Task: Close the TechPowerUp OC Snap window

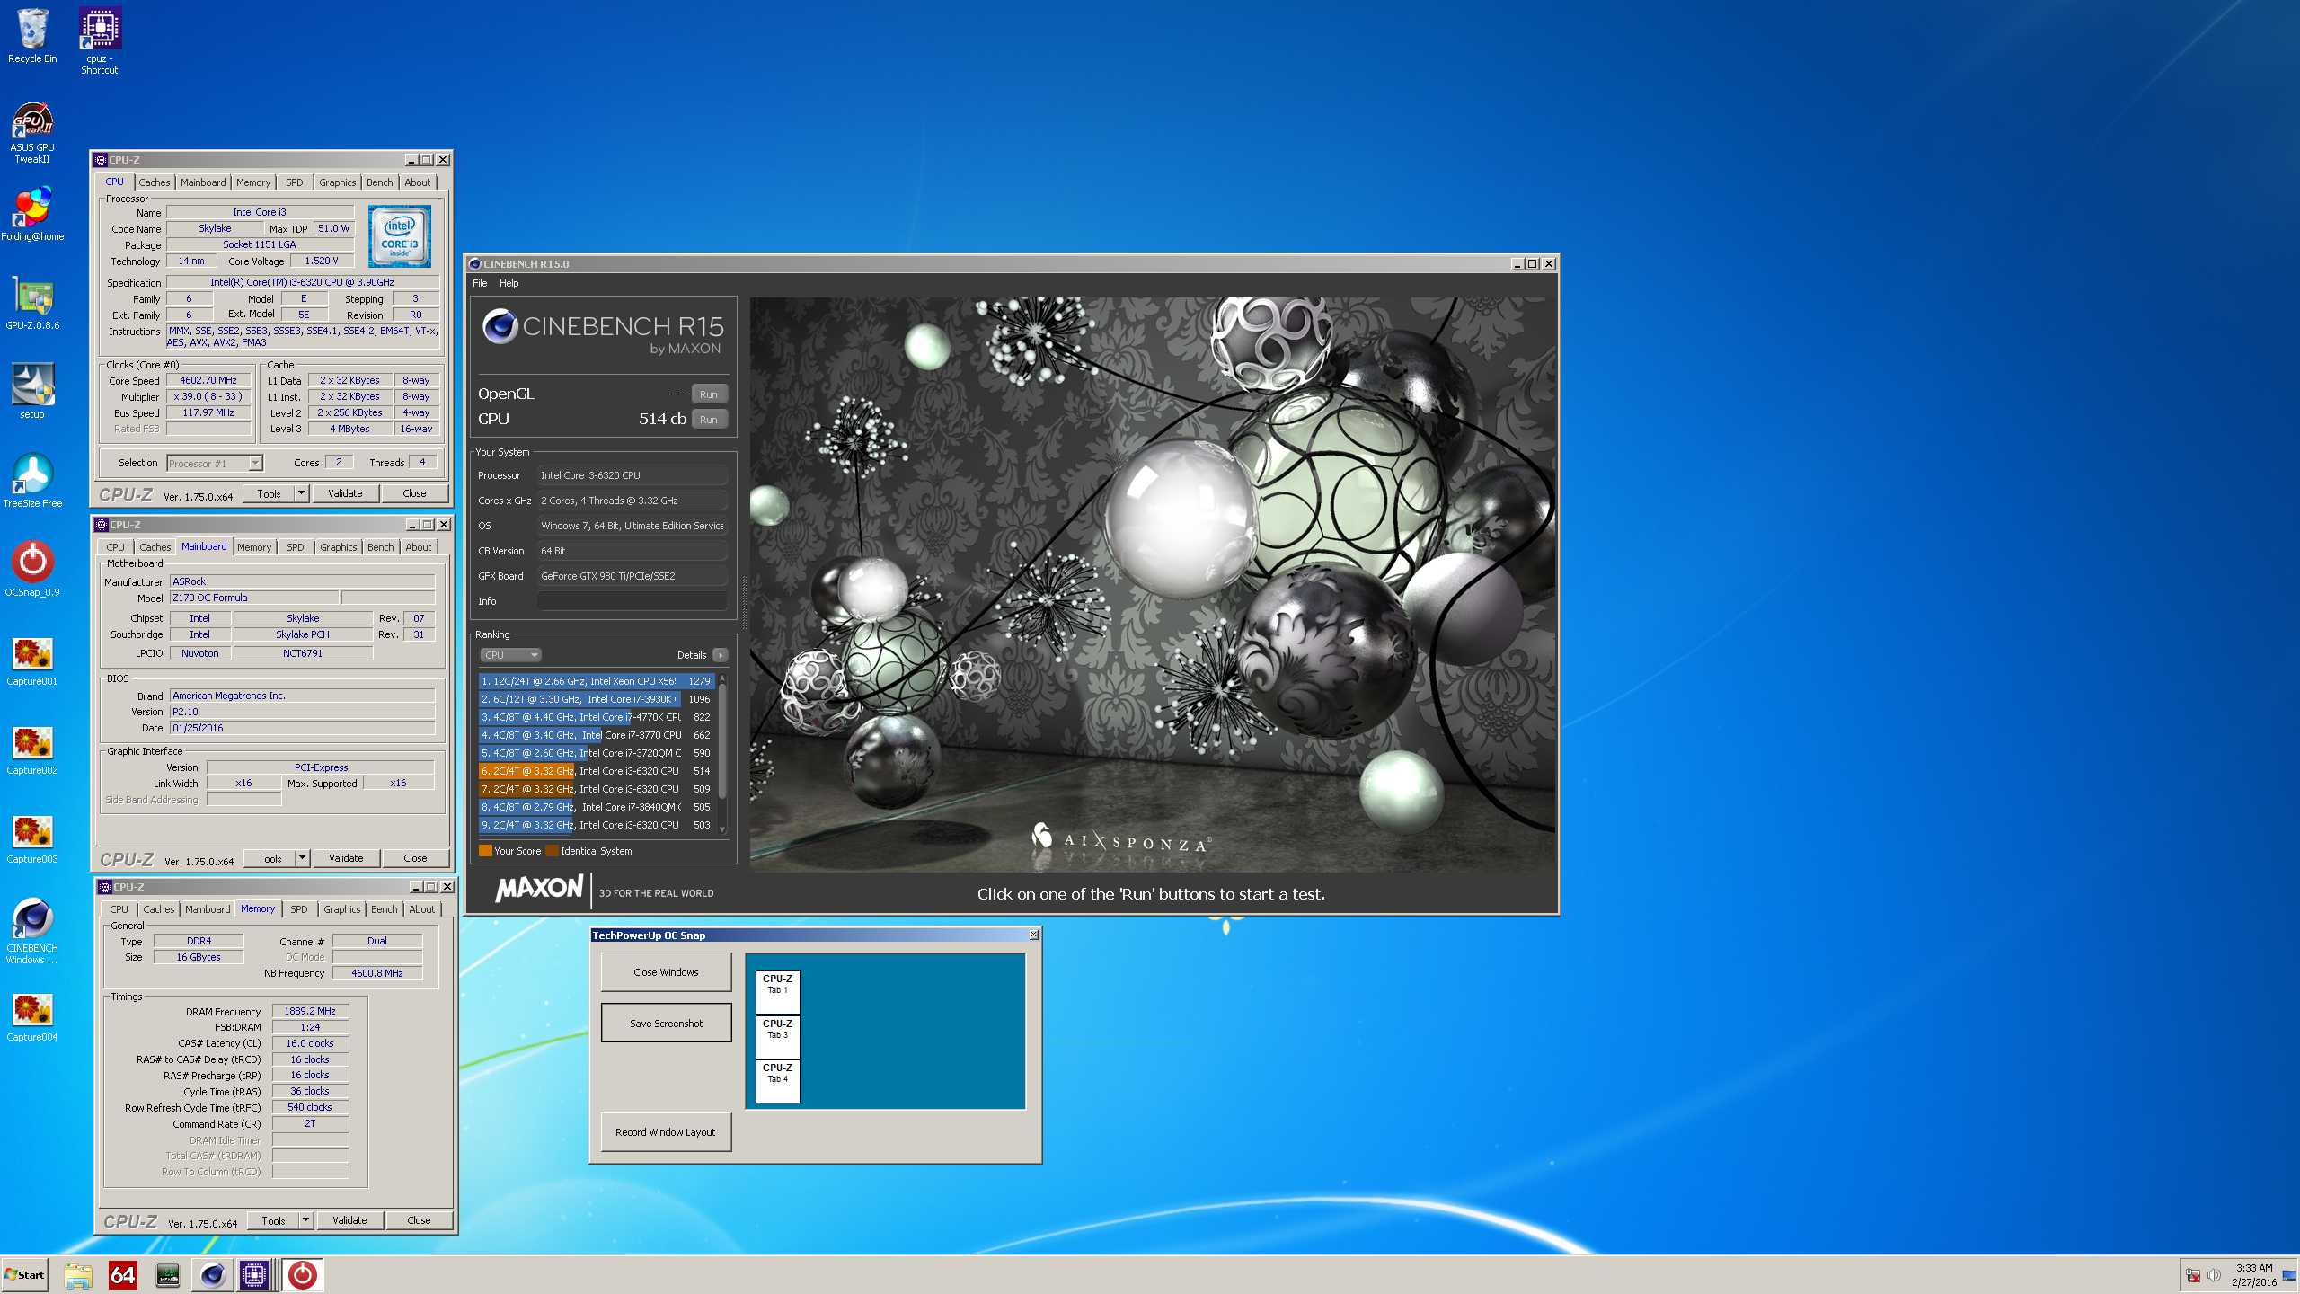Action: tap(1033, 935)
